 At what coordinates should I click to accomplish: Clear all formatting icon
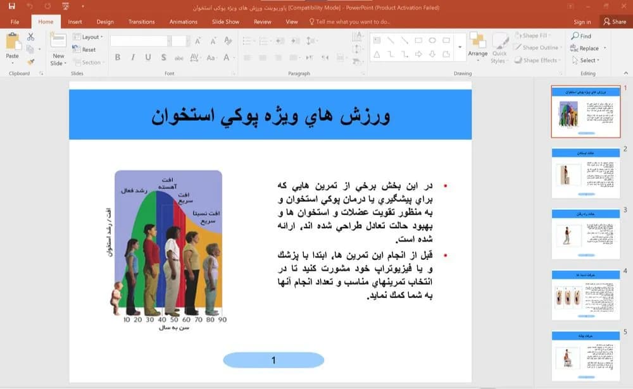pos(228,40)
